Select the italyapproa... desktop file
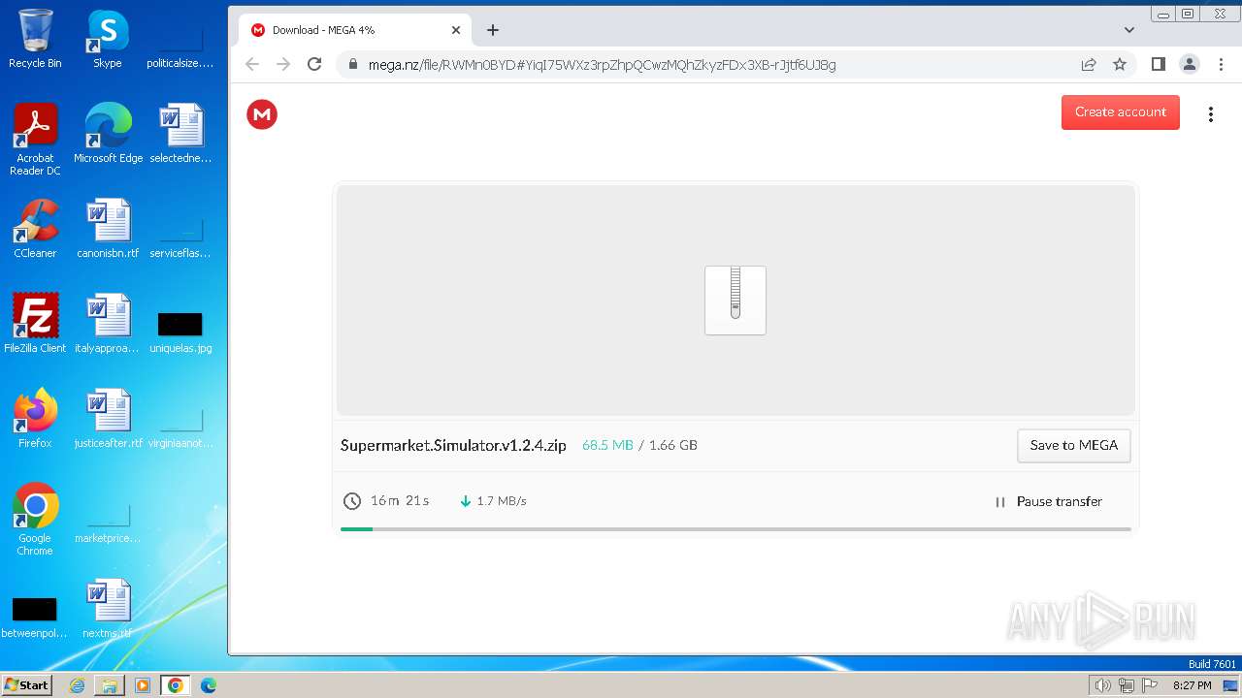Viewport: 1242px width, 698px height. [108, 324]
